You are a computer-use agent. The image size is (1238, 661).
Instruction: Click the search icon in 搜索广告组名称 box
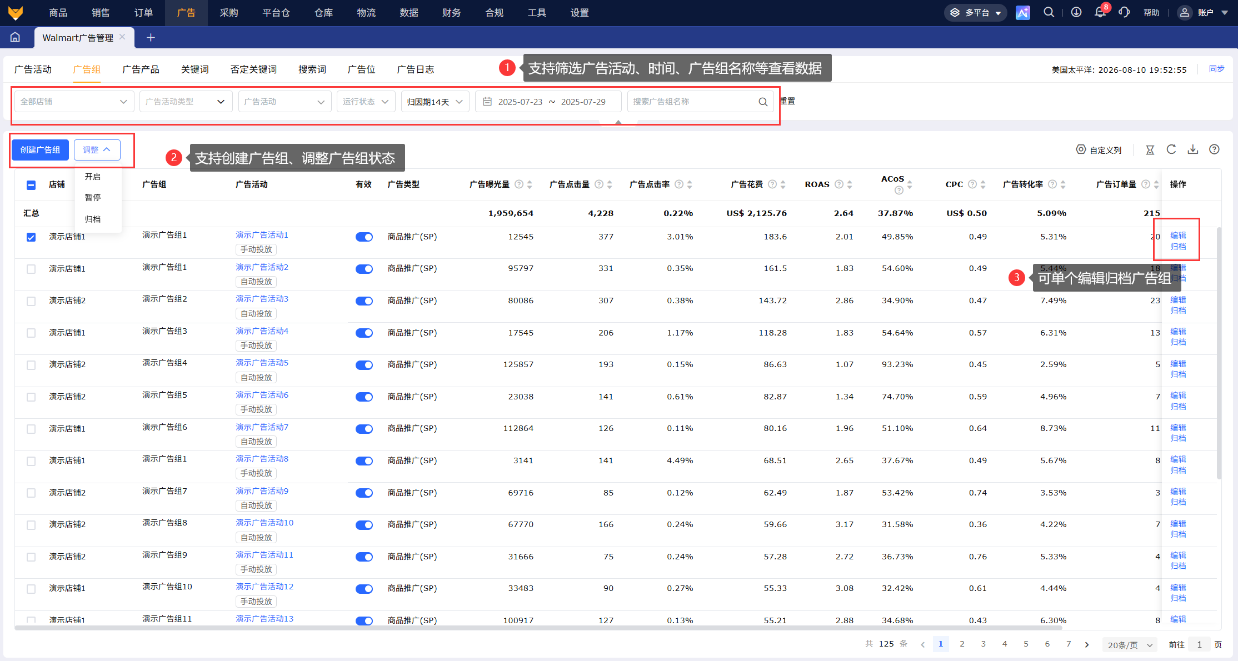click(763, 102)
